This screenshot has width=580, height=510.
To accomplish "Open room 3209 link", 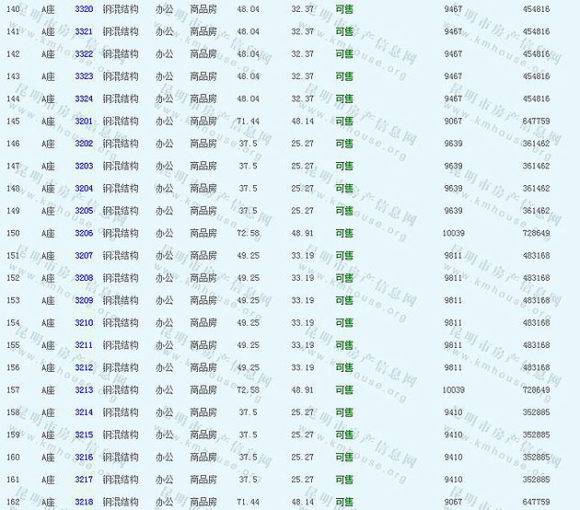I will [84, 300].
